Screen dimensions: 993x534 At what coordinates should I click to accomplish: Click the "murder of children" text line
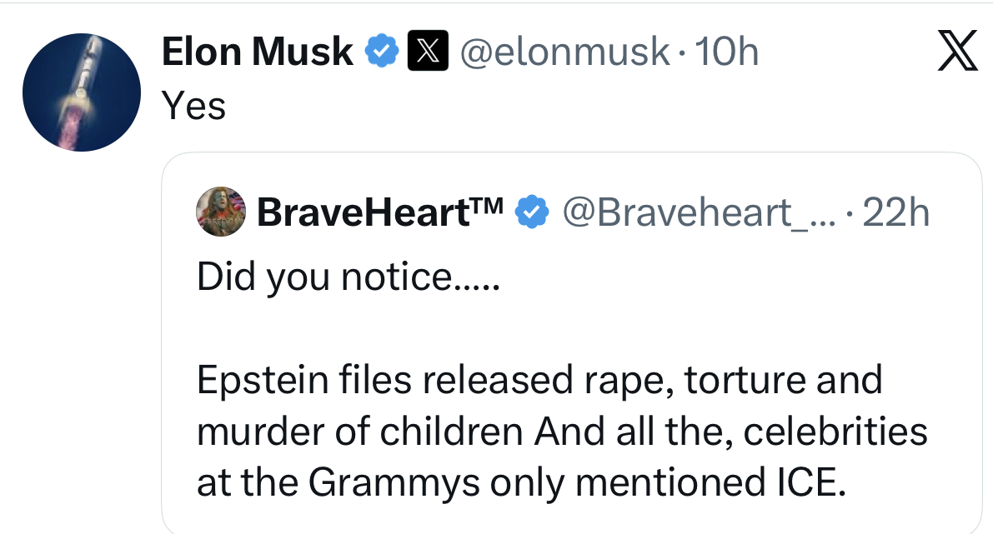click(x=561, y=432)
